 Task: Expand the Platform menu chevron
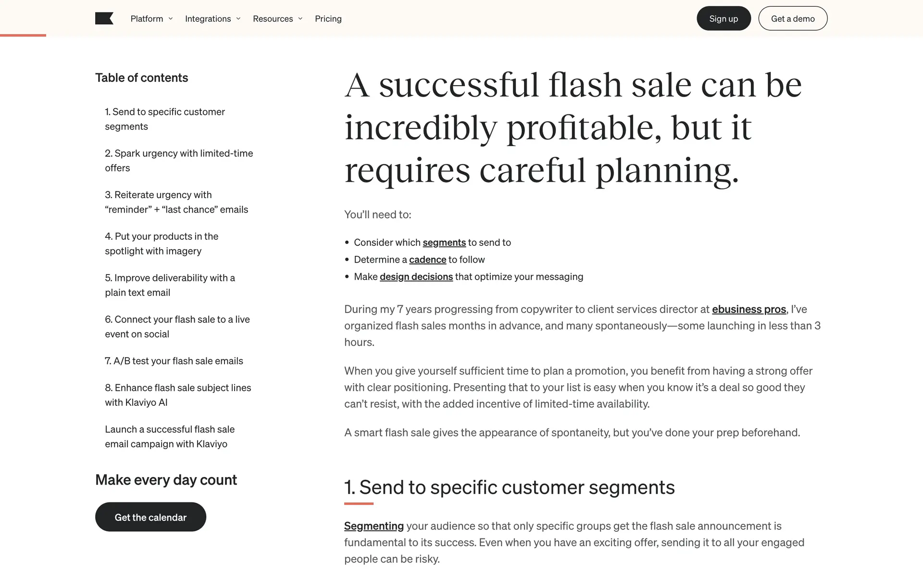click(x=171, y=19)
